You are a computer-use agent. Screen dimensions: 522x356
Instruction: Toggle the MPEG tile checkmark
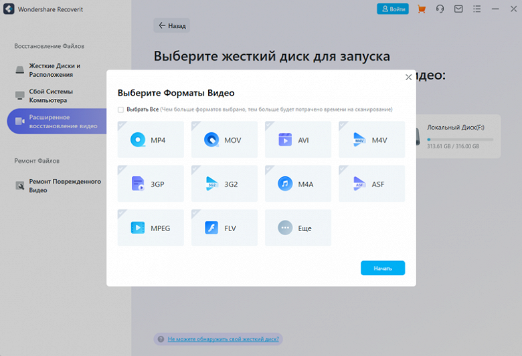click(x=122, y=214)
